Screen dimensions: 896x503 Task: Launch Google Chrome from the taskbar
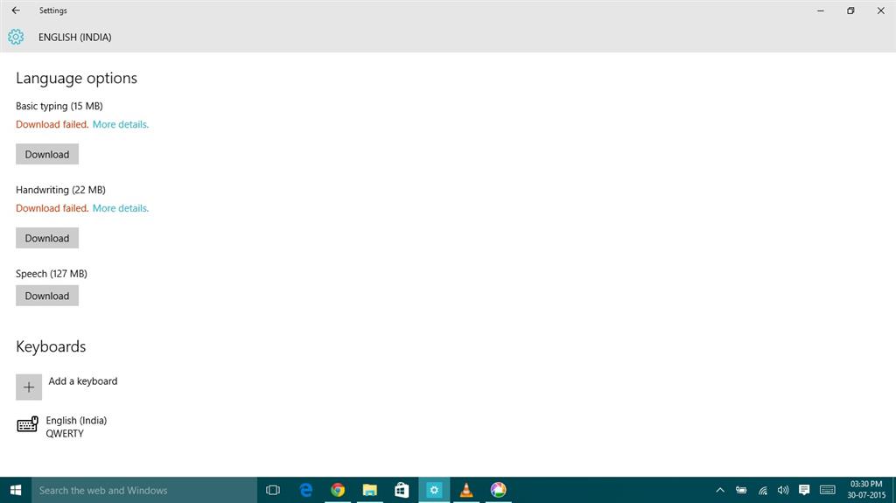coord(338,491)
